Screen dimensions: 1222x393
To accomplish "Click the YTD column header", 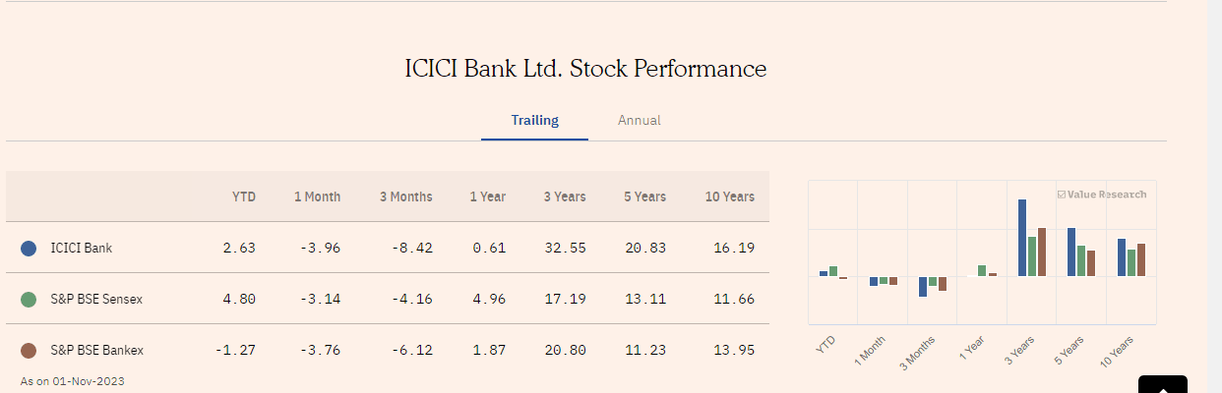I will click(243, 196).
